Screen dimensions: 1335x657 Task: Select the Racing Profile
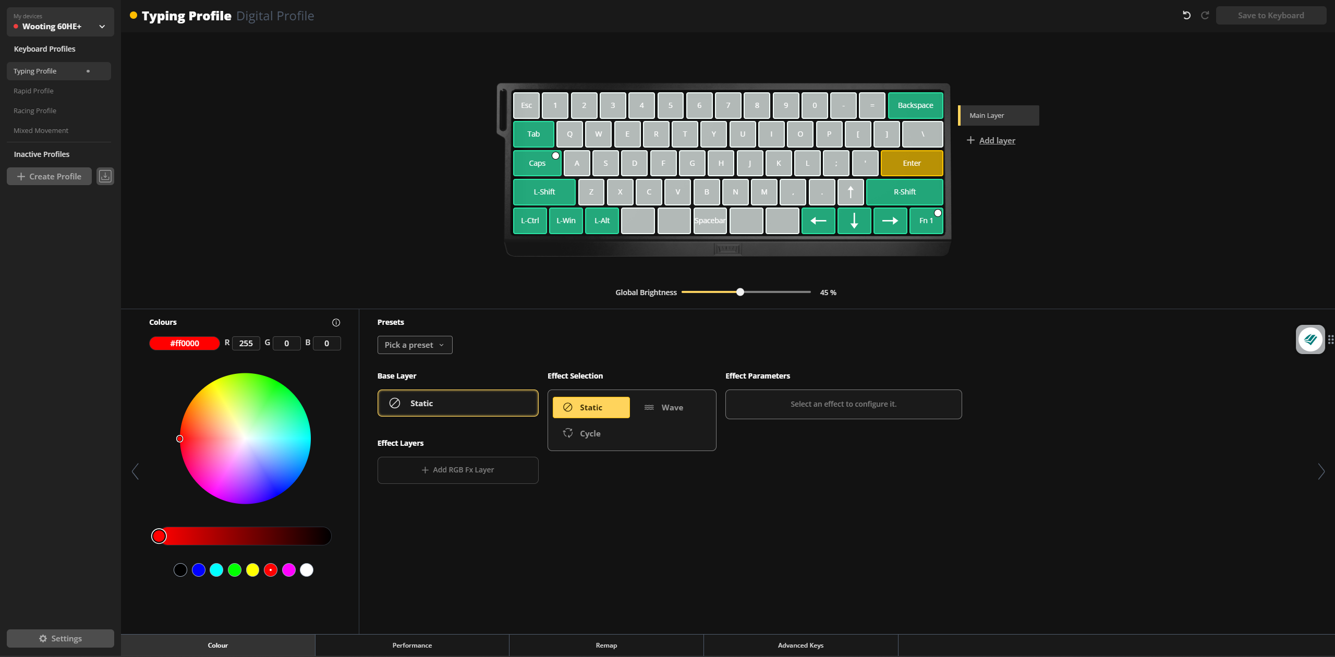tap(59, 111)
